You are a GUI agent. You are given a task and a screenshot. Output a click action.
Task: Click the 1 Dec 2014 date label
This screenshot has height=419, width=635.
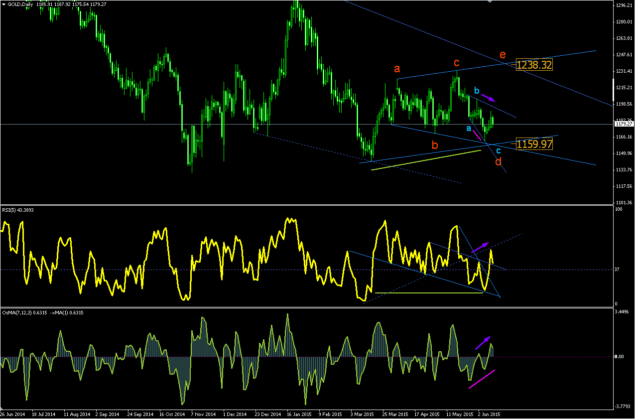235,415
